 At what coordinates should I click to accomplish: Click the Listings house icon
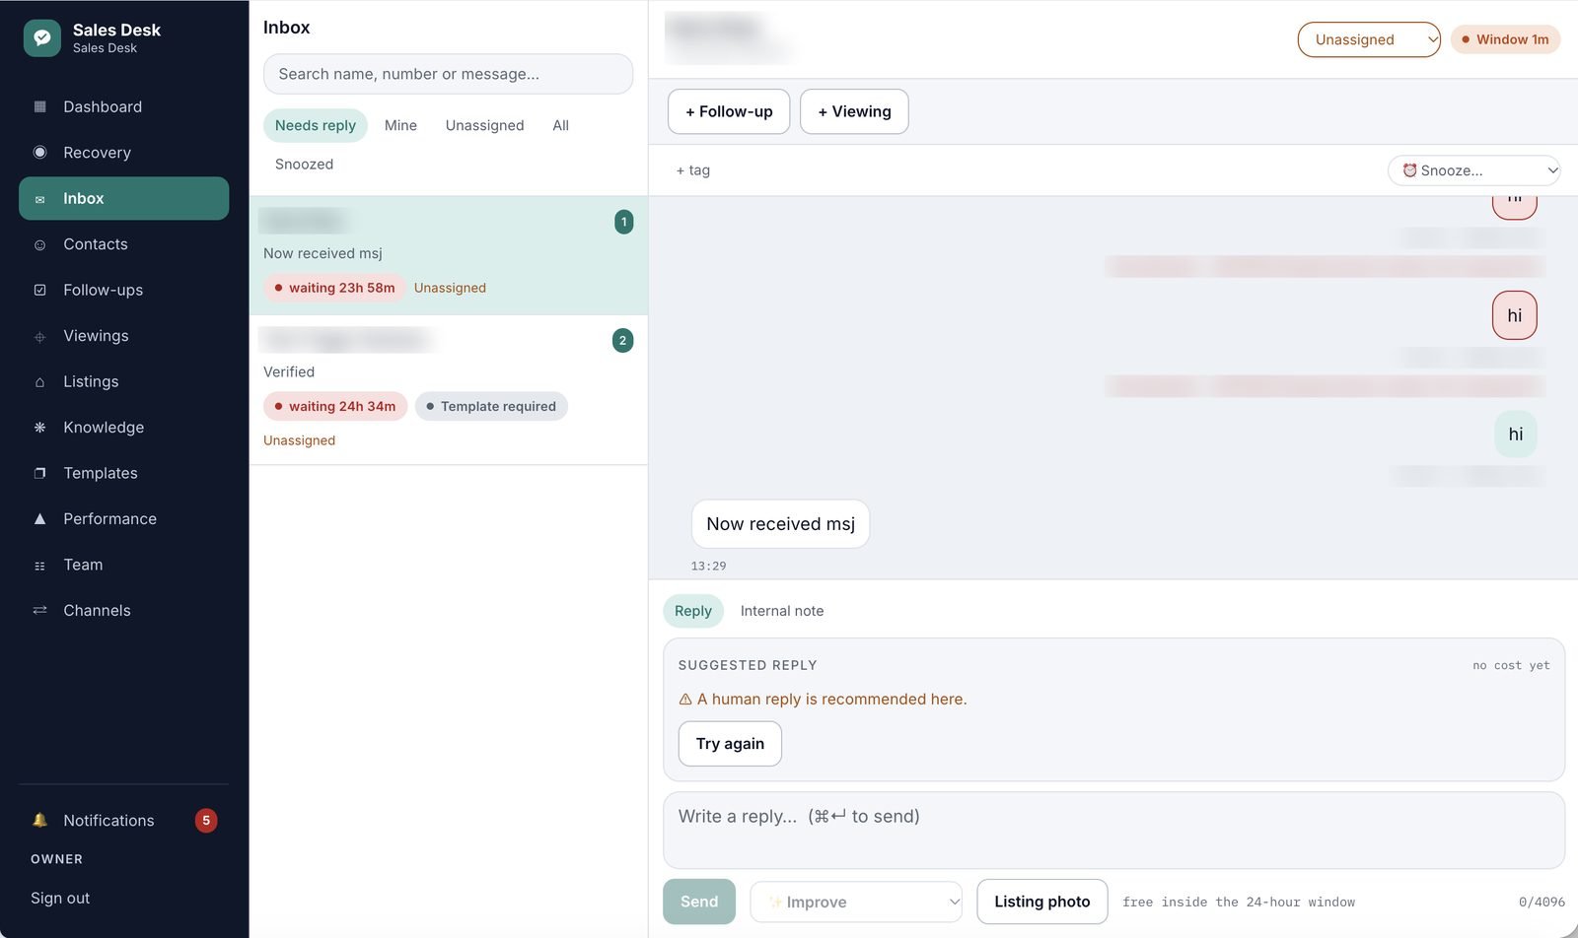39,381
